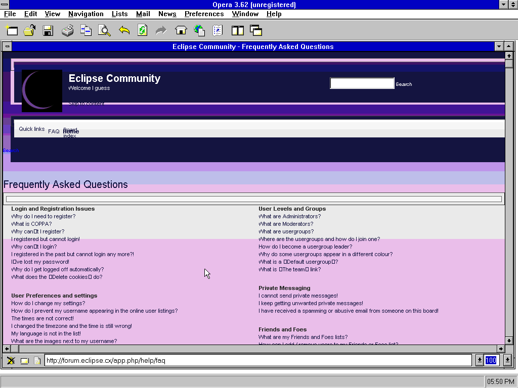The width and height of the screenshot is (518, 388).
Task: Open the address bar history dropdown
Action: (x=479, y=360)
